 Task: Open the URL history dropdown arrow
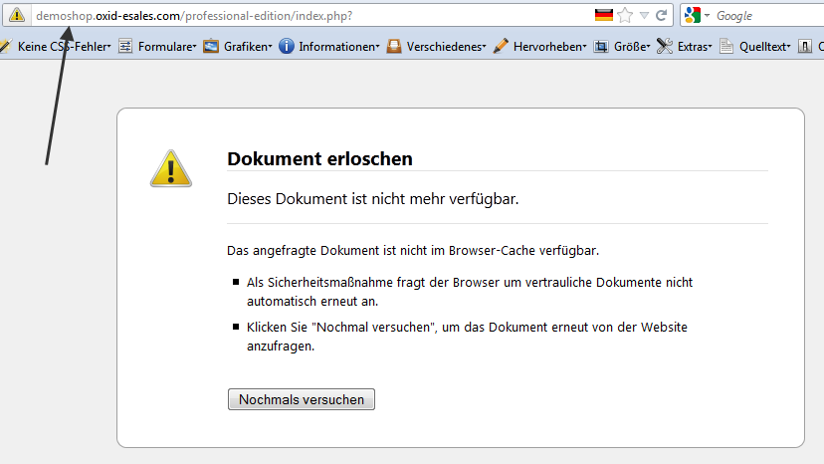tap(644, 16)
